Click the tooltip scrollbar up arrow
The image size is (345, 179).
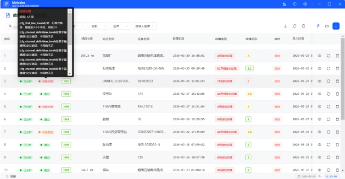[70, 11]
